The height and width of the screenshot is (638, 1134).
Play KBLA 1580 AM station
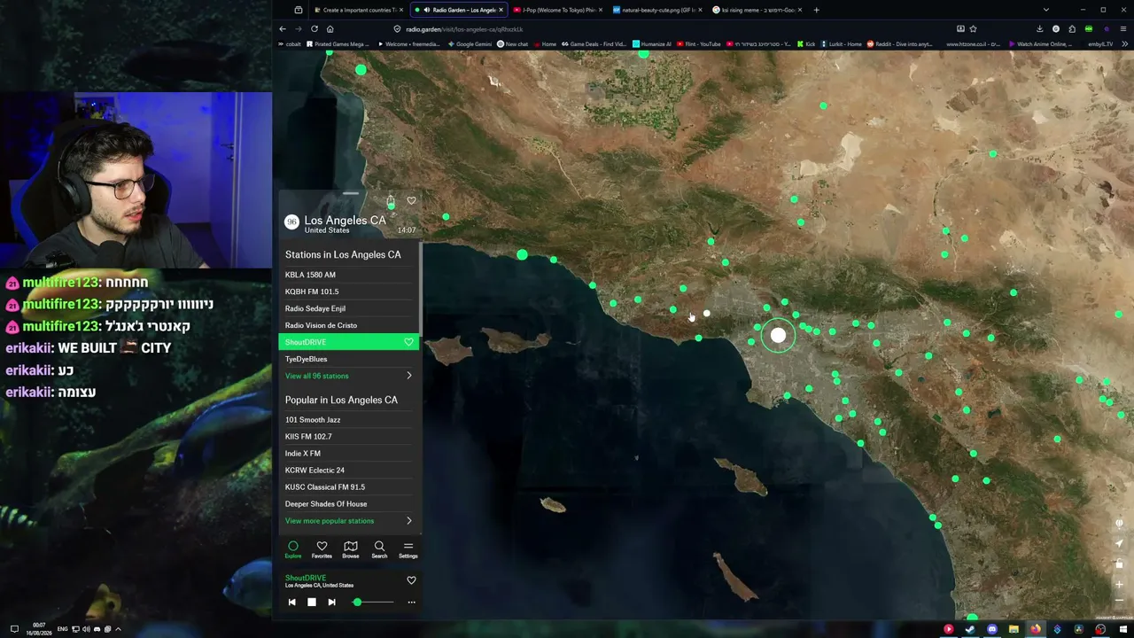click(x=349, y=275)
